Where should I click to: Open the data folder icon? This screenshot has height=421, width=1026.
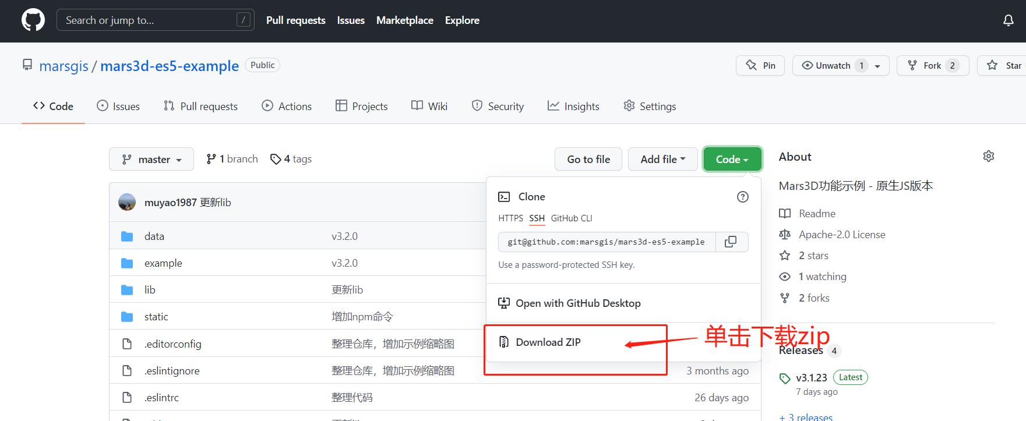[127, 236]
